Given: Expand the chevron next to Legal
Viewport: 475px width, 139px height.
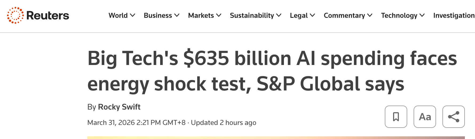Looking at the screenshot, I should click(312, 15).
